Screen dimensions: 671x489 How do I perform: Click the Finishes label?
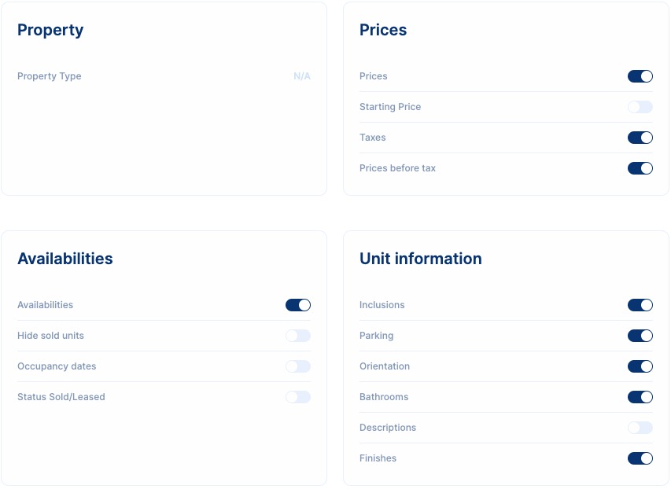click(378, 458)
